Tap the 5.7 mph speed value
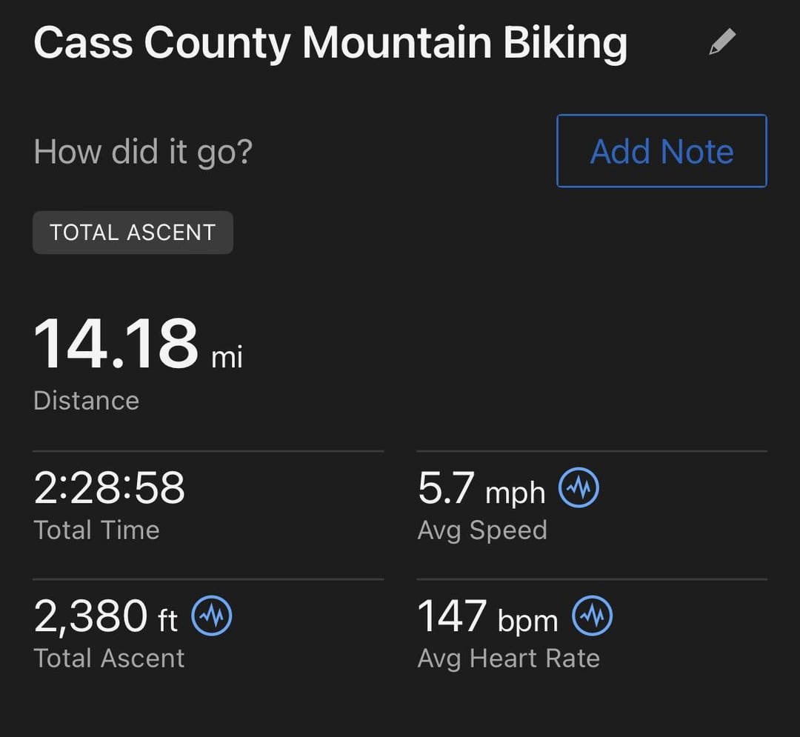The image size is (800, 737). coord(481,489)
